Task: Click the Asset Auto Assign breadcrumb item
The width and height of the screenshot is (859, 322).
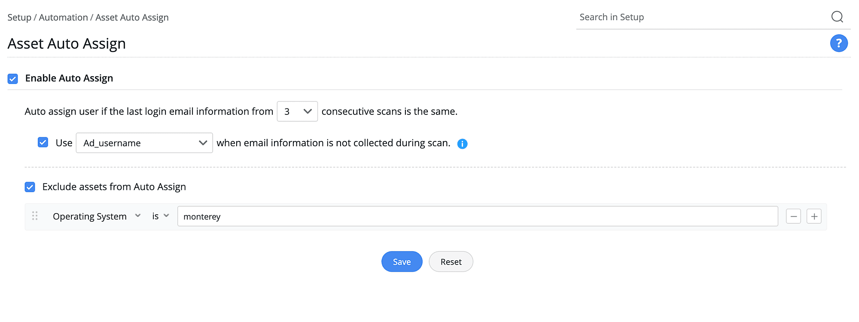Action: coord(132,18)
